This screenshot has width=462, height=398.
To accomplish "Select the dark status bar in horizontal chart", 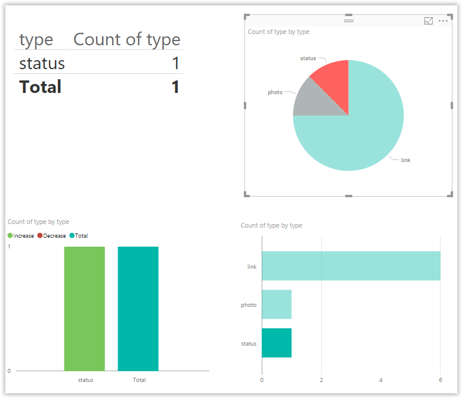I will 277,343.
